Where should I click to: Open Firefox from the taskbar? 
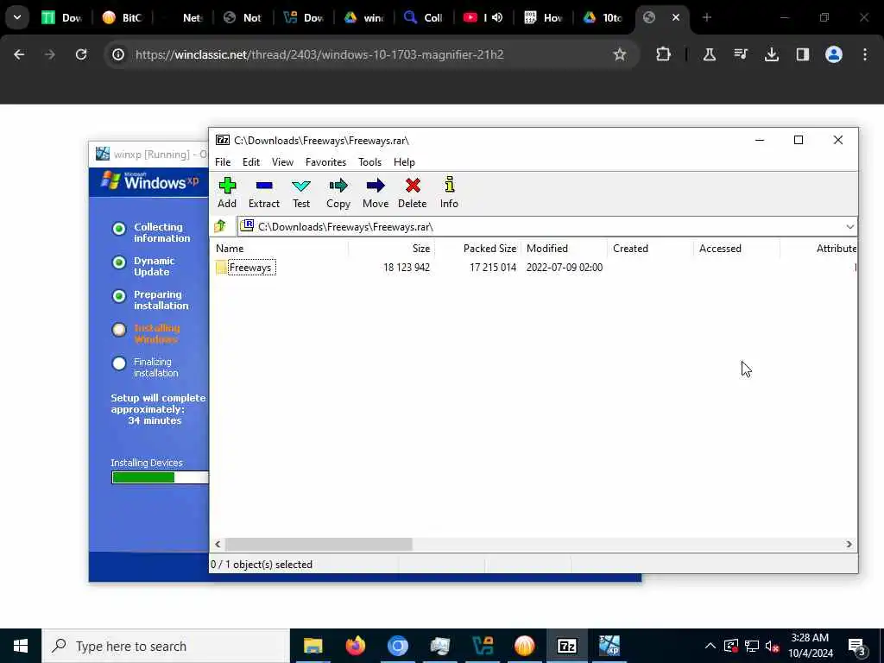point(355,646)
